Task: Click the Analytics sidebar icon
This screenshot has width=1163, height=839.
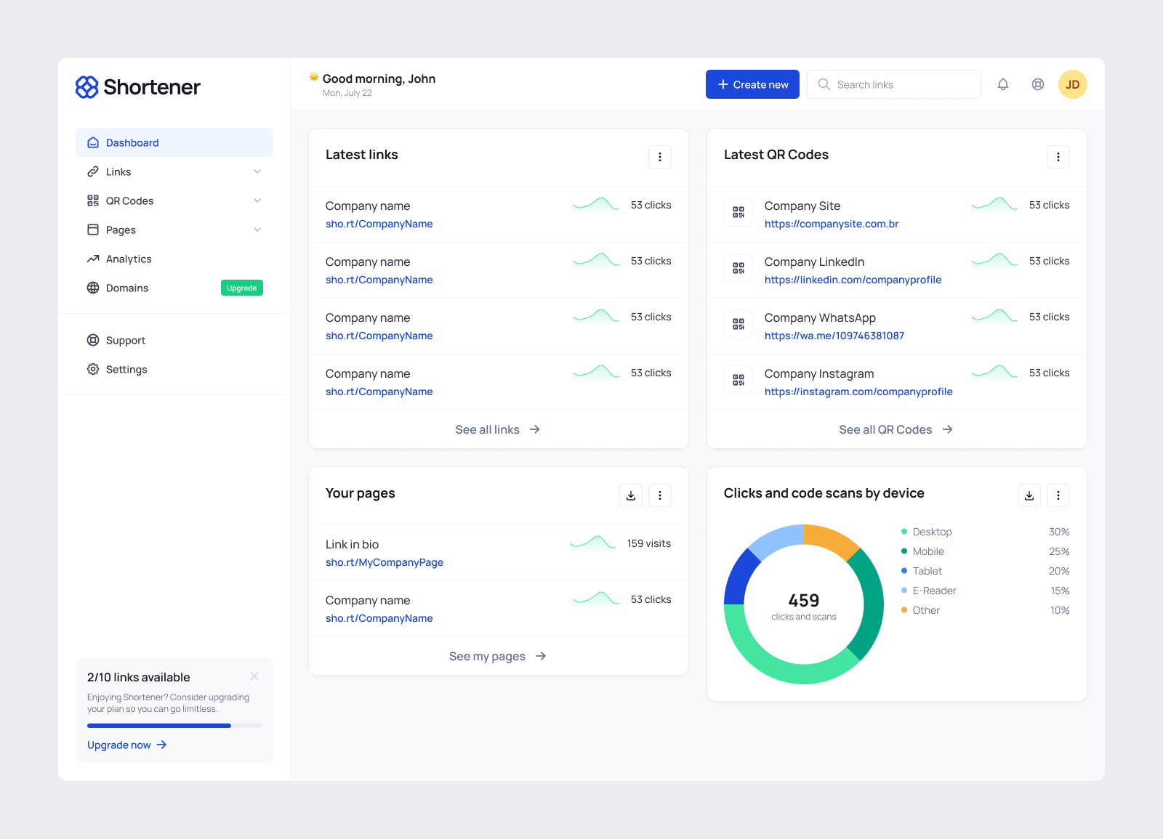Action: (93, 259)
